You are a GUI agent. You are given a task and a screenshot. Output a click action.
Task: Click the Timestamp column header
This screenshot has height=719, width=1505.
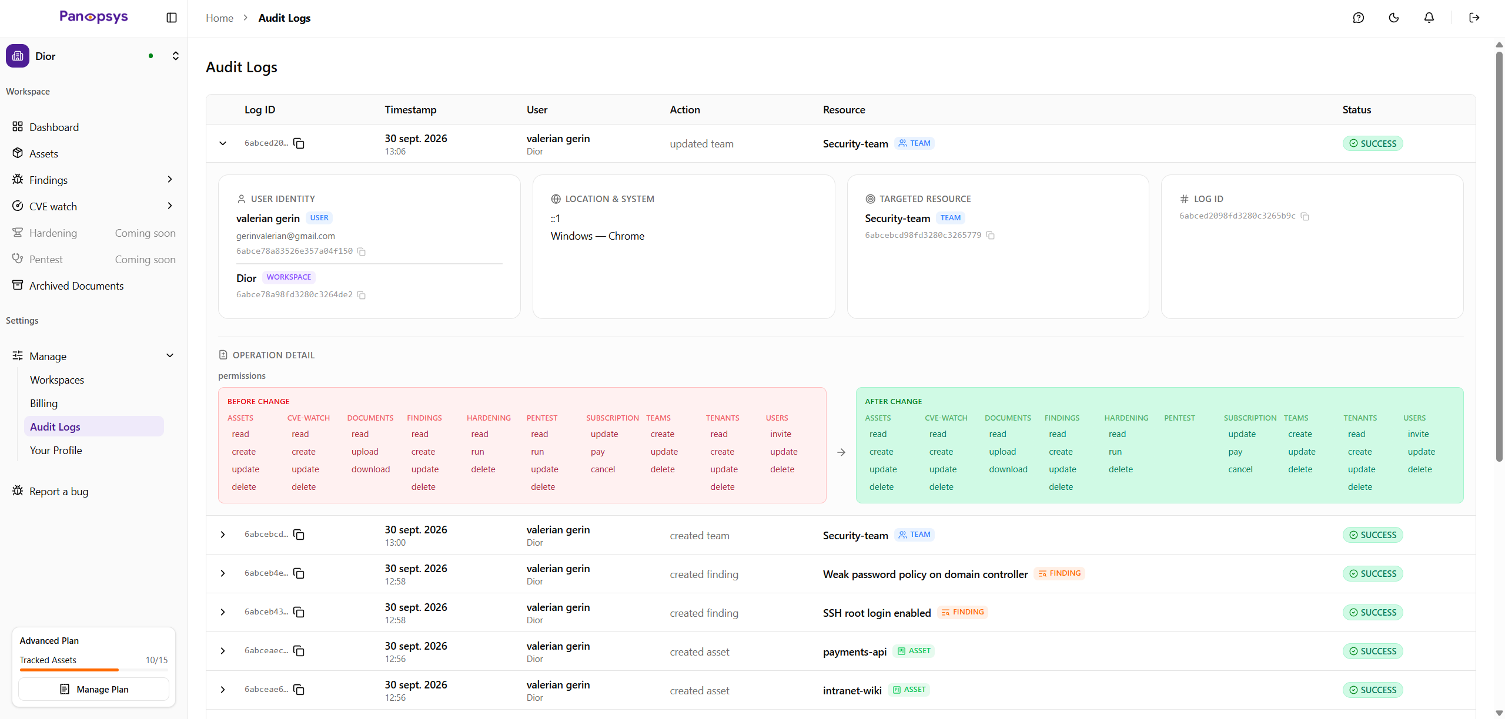click(410, 110)
